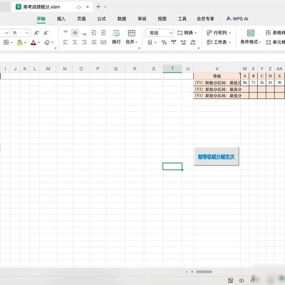This screenshot has height=285, width=285.
Task: Switch to the 插入 ribbon tab
Action: (x=61, y=19)
